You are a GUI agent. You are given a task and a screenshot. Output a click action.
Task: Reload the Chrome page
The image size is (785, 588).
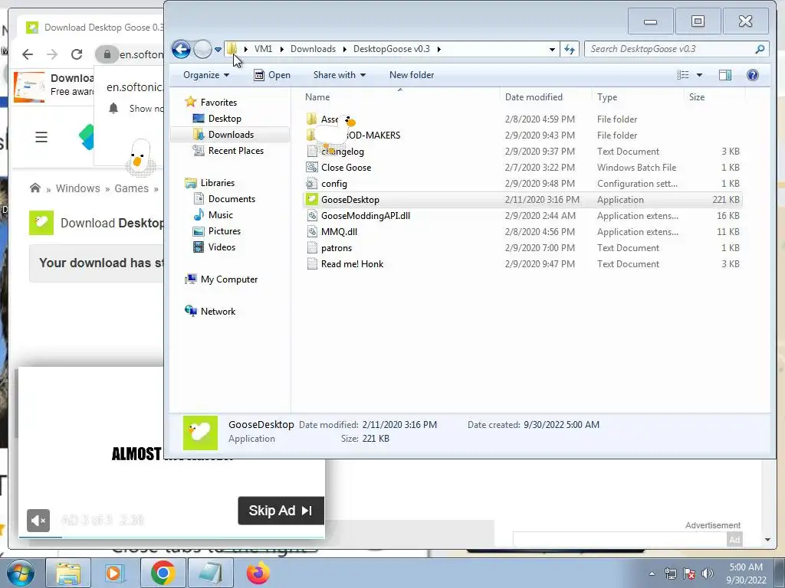pyautogui.click(x=77, y=54)
